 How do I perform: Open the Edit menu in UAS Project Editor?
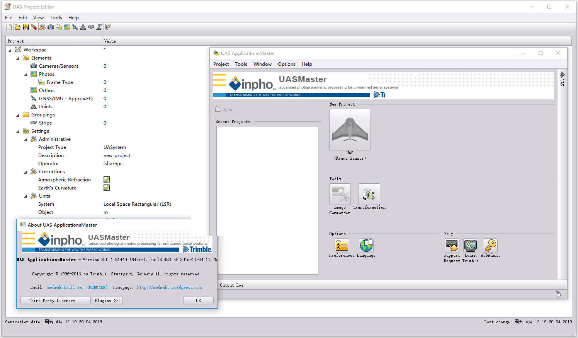[23, 18]
